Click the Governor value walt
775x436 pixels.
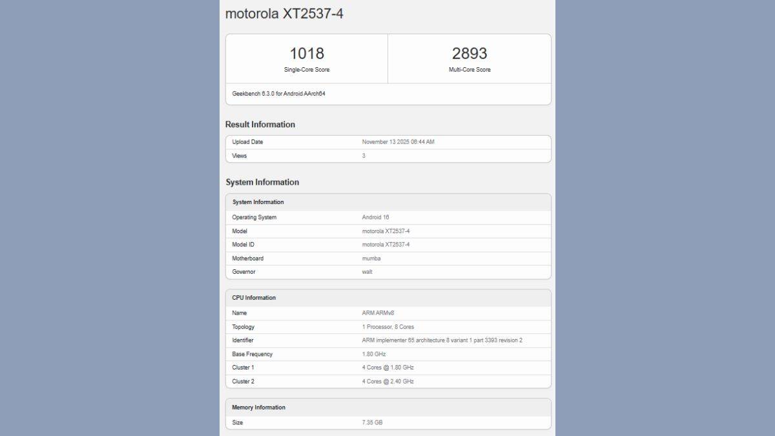click(x=367, y=272)
